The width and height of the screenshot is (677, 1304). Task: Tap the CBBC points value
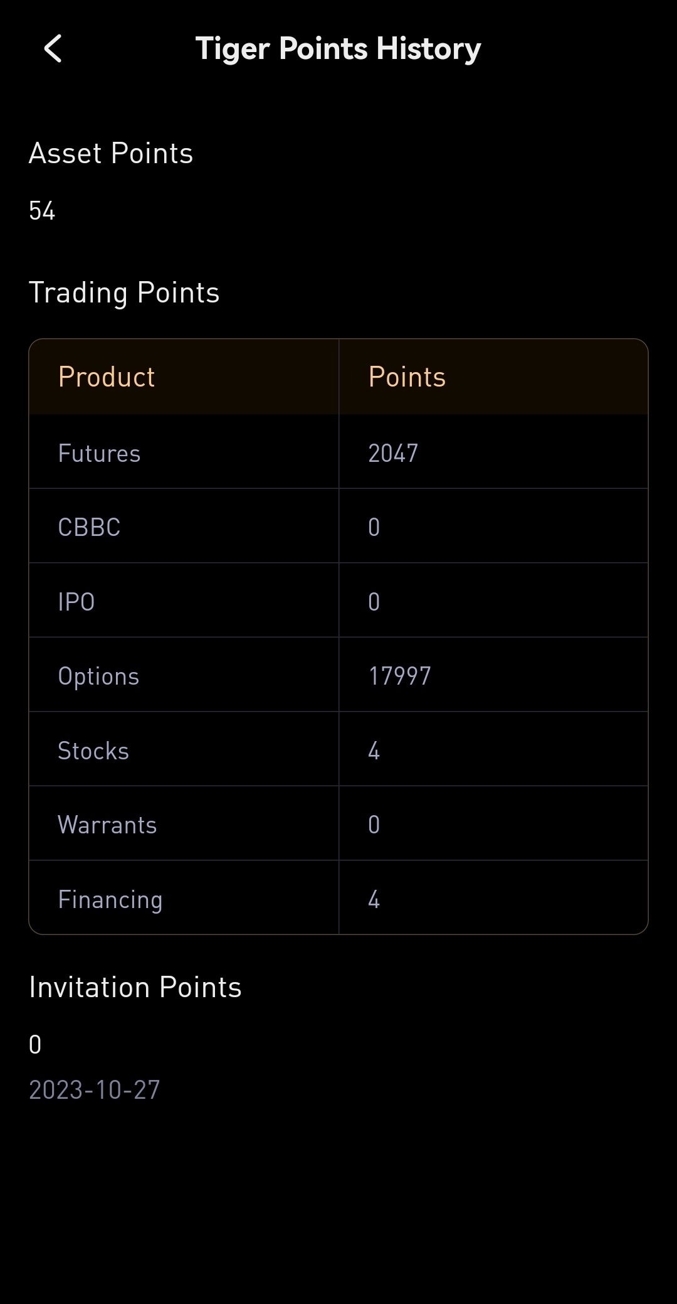click(374, 527)
